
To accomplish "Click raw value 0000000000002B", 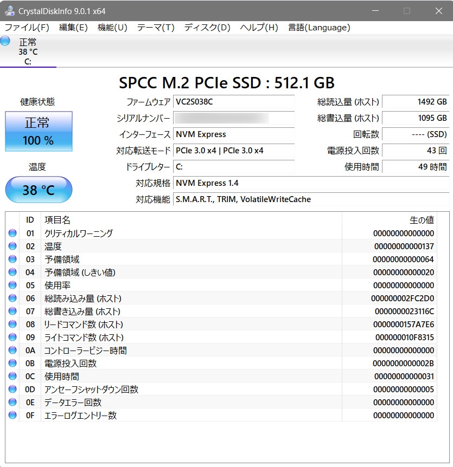I will pos(403,364).
